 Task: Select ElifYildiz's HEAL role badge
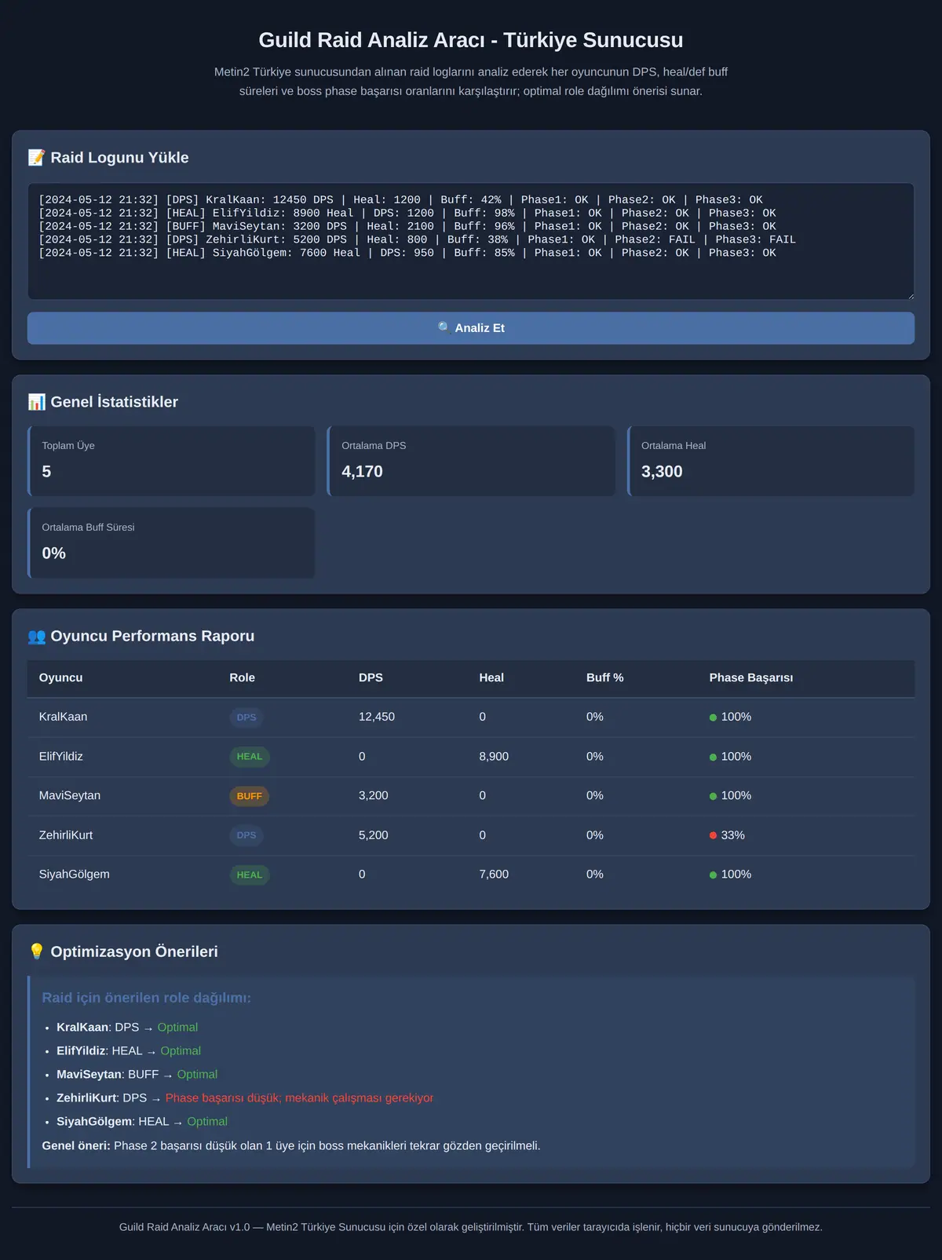pyautogui.click(x=250, y=757)
